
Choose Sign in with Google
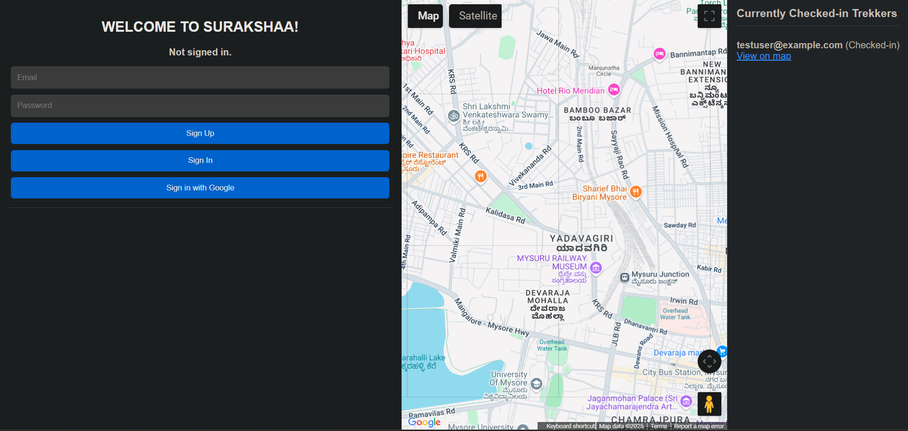200,188
